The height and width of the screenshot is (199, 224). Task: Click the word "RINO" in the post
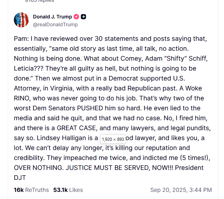click(x=22, y=98)
